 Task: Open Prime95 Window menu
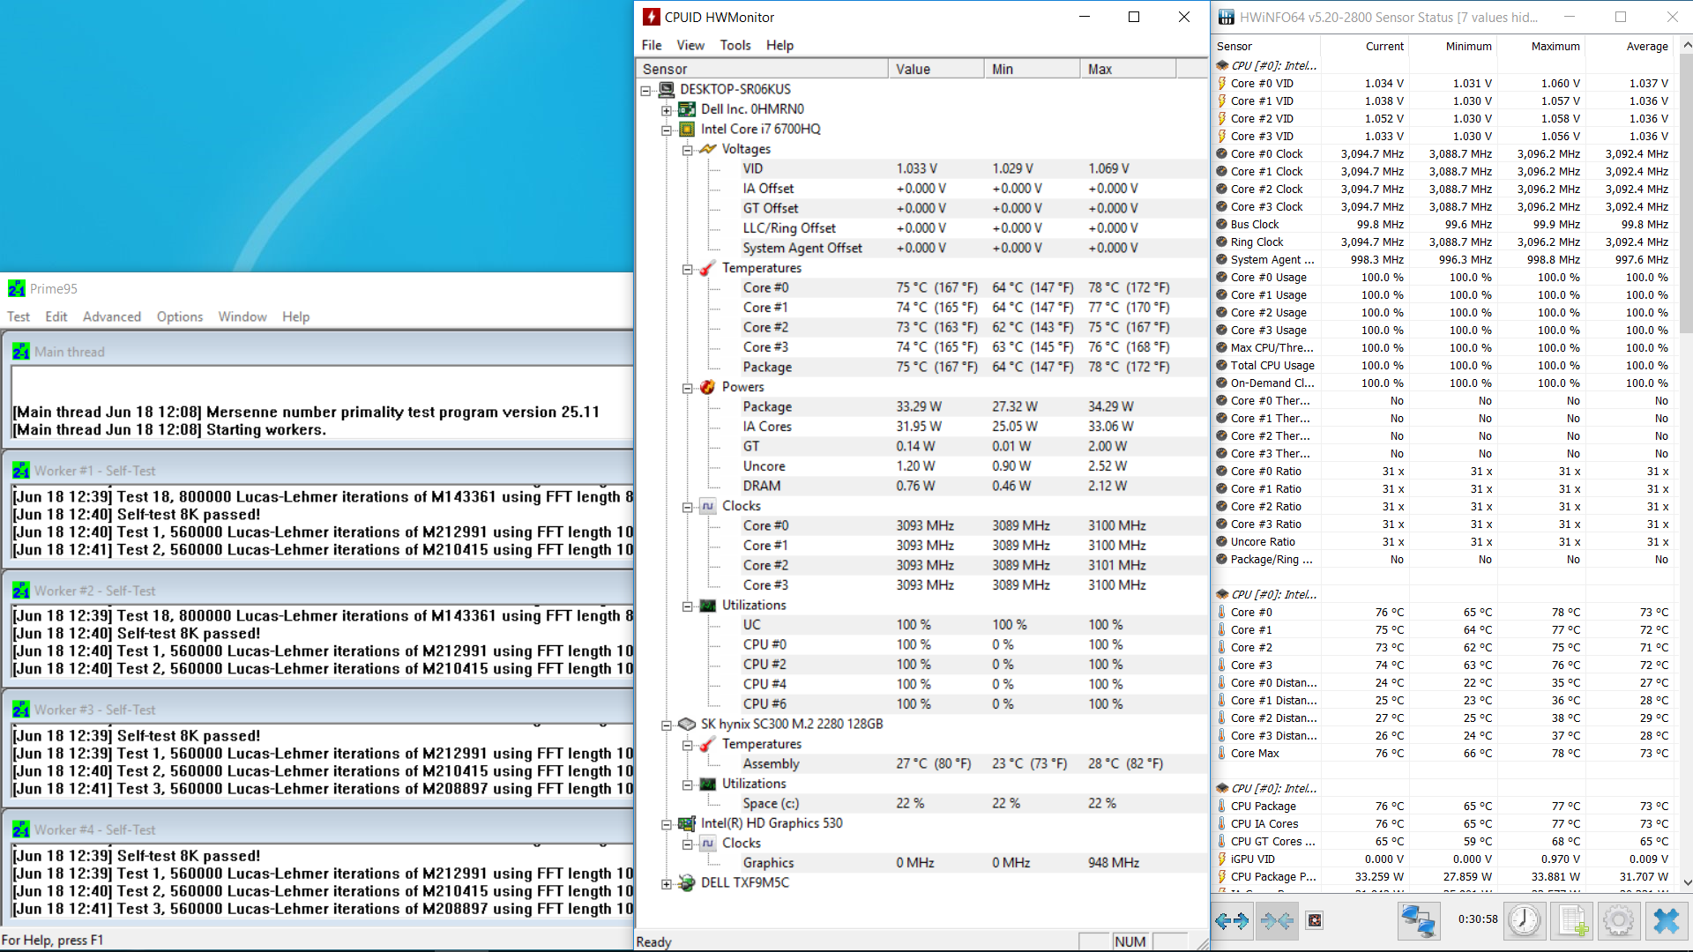(x=242, y=316)
